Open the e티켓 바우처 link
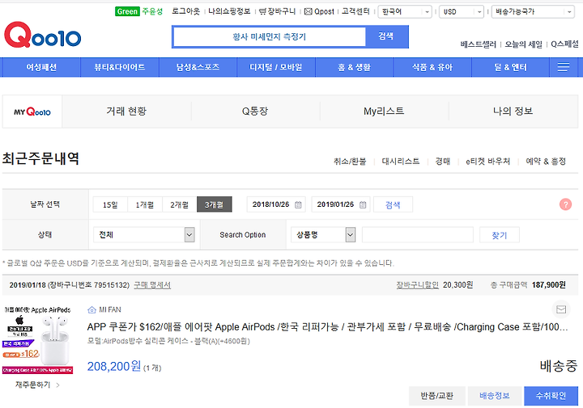Screen dimensions: 583x408 [x=487, y=162]
